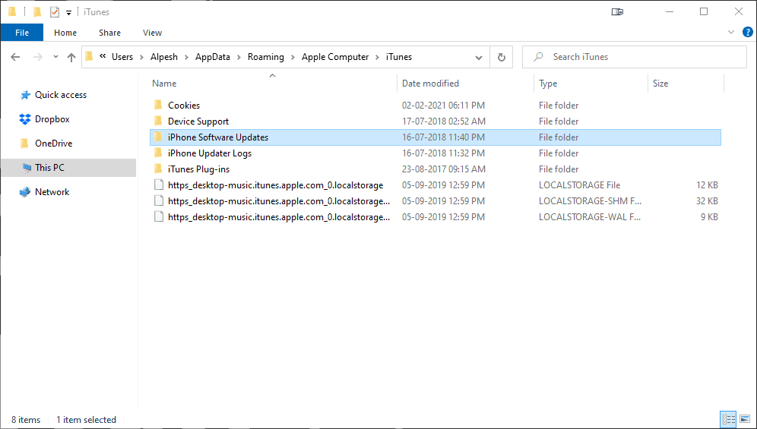Select the LOCALSTORAGE-WAL file row name
757x429 pixels.
click(x=279, y=216)
